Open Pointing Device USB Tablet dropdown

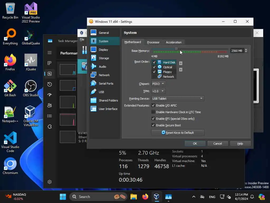(x=178, y=98)
